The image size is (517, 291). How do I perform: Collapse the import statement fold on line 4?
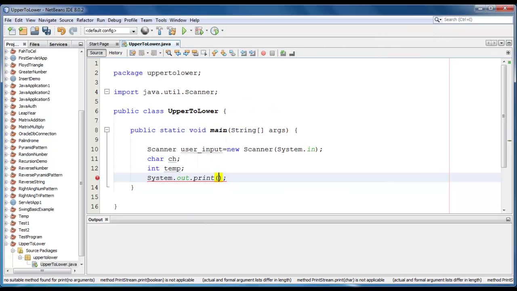point(107,92)
